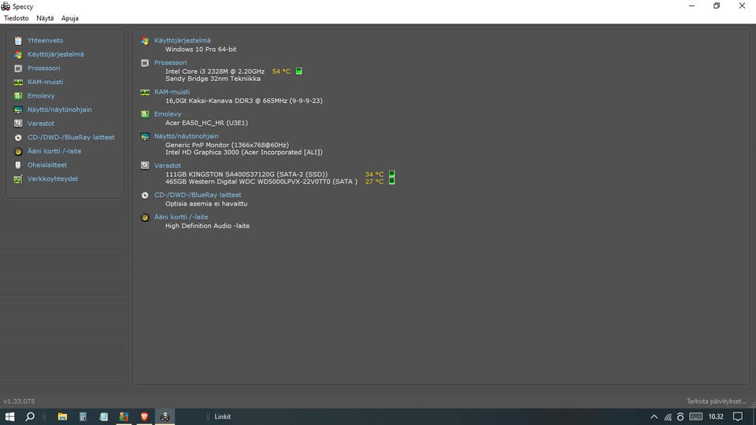The width and height of the screenshot is (756, 425).
Task: Open Brave browser from taskbar
Action: (144, 416)
